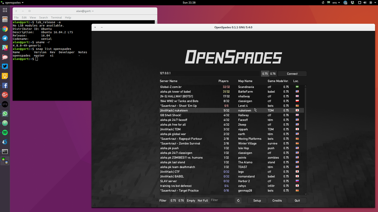Toggle the Empty servers filter
Screen dimensions: 378x212
pyautogui.click(x=191, y=201)
